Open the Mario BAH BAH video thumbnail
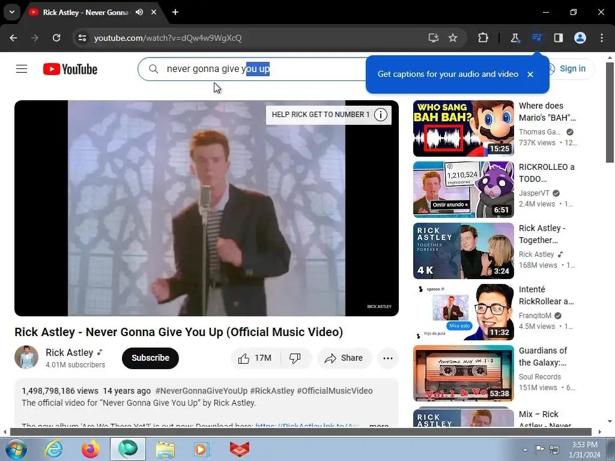The height and width of the screenshot is (461, 615). [x=463, y=128]
